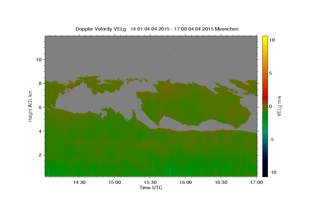Viewport: 318px width, 212px height.
Task: Click the "Height AGL km" axis label
Action: pyautogui.click(x=30, y=106)
